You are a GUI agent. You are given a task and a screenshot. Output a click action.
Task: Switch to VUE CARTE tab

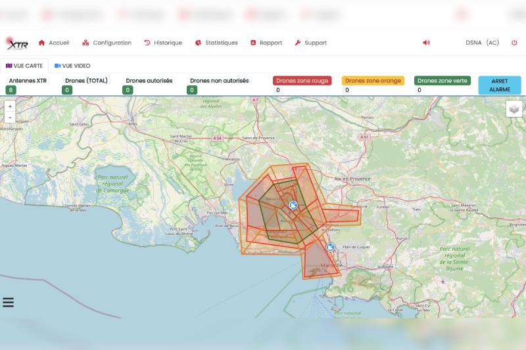point(24,66)
